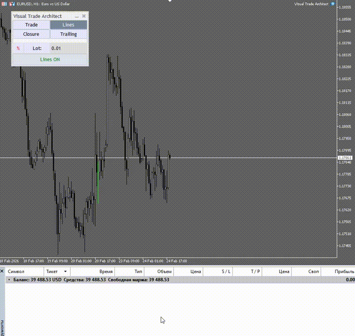Image resolution: width=355 pixels, height=336 pixels.
Task: Click the profit value 0.00
Action: coord(350,280)
